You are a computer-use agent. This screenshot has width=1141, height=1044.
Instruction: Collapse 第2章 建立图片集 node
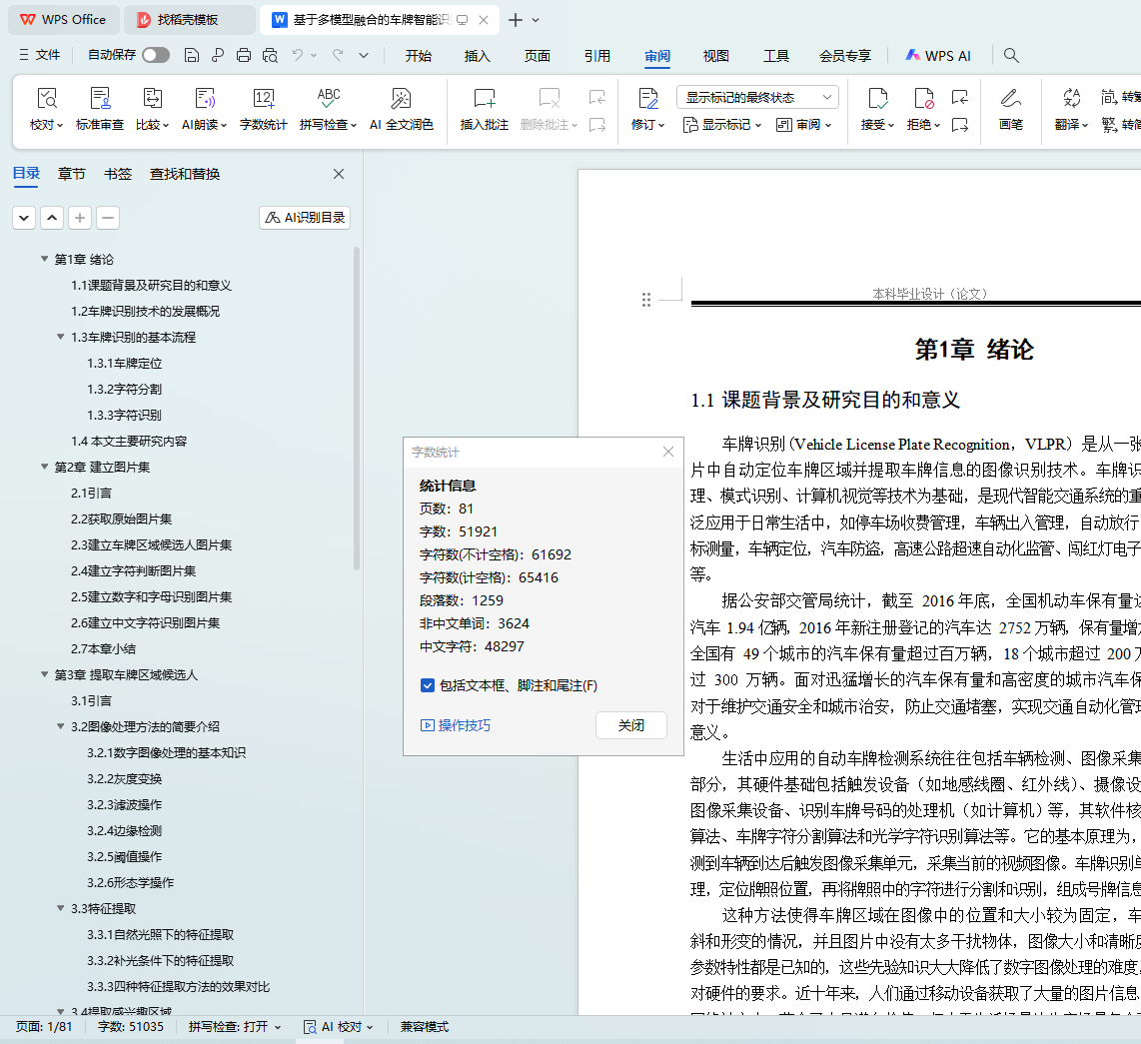click(x=44, y=467)
